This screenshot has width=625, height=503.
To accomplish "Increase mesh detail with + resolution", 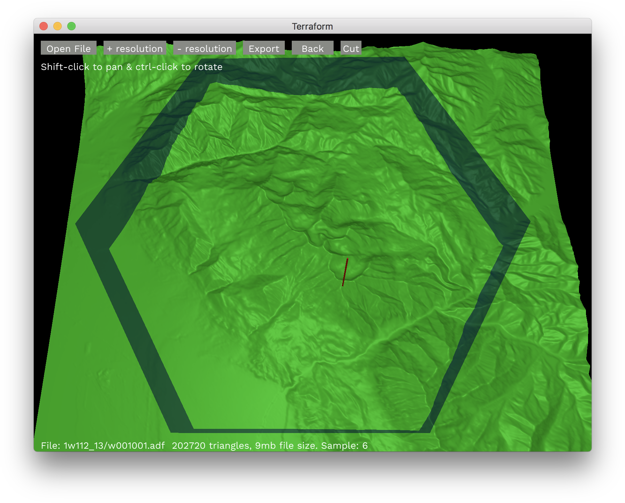I will (135, 48).
